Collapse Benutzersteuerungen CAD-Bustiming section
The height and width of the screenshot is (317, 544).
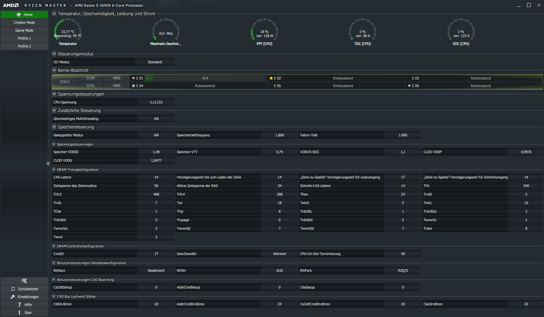pyautogui.click(x=54, y=280)
